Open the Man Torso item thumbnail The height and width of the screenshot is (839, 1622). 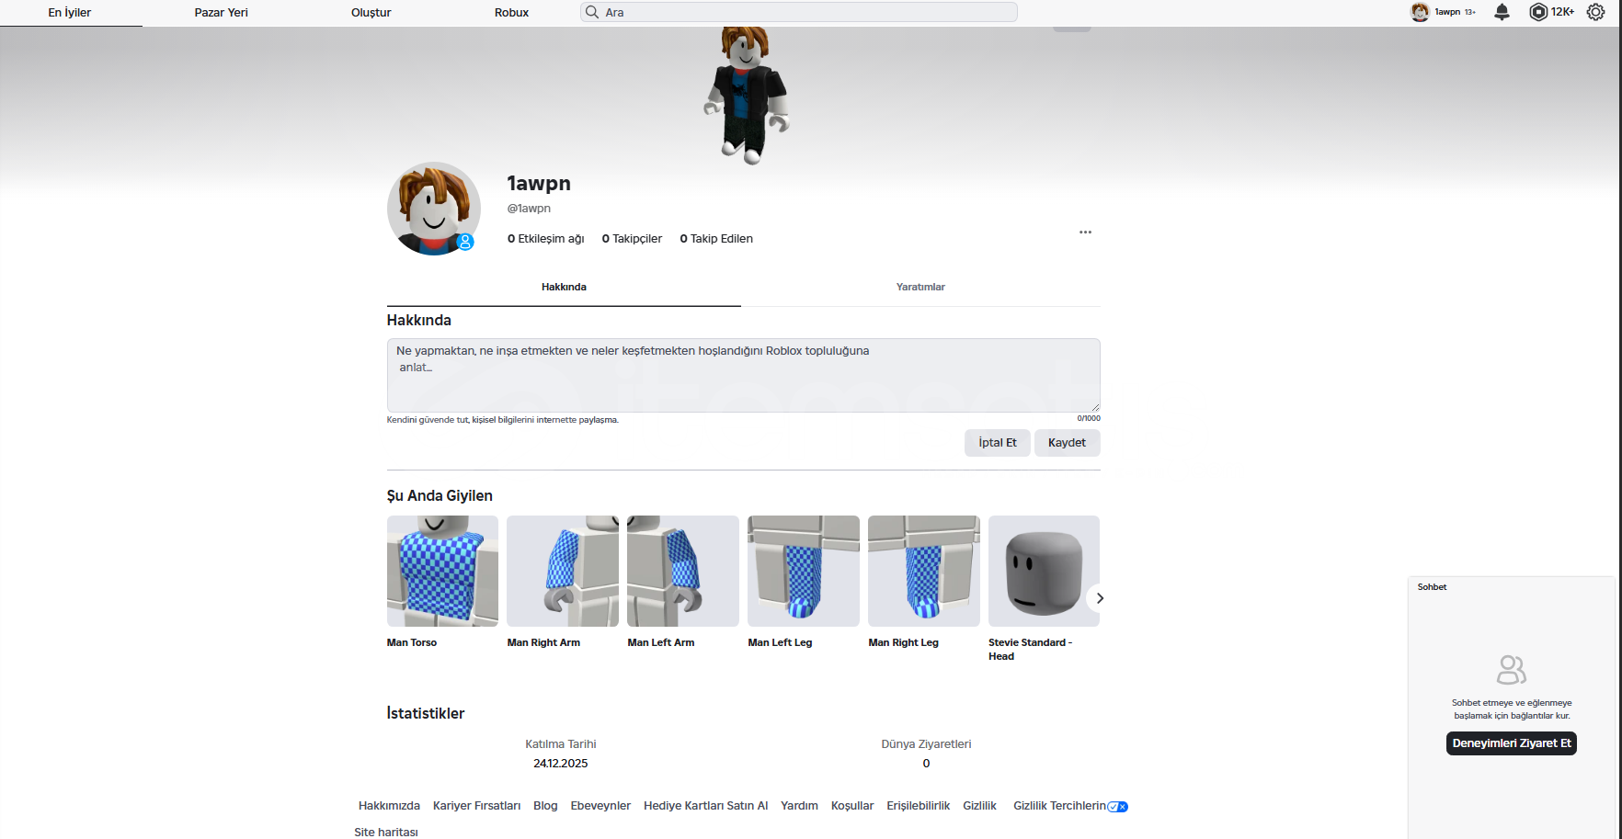click(442, 571)
